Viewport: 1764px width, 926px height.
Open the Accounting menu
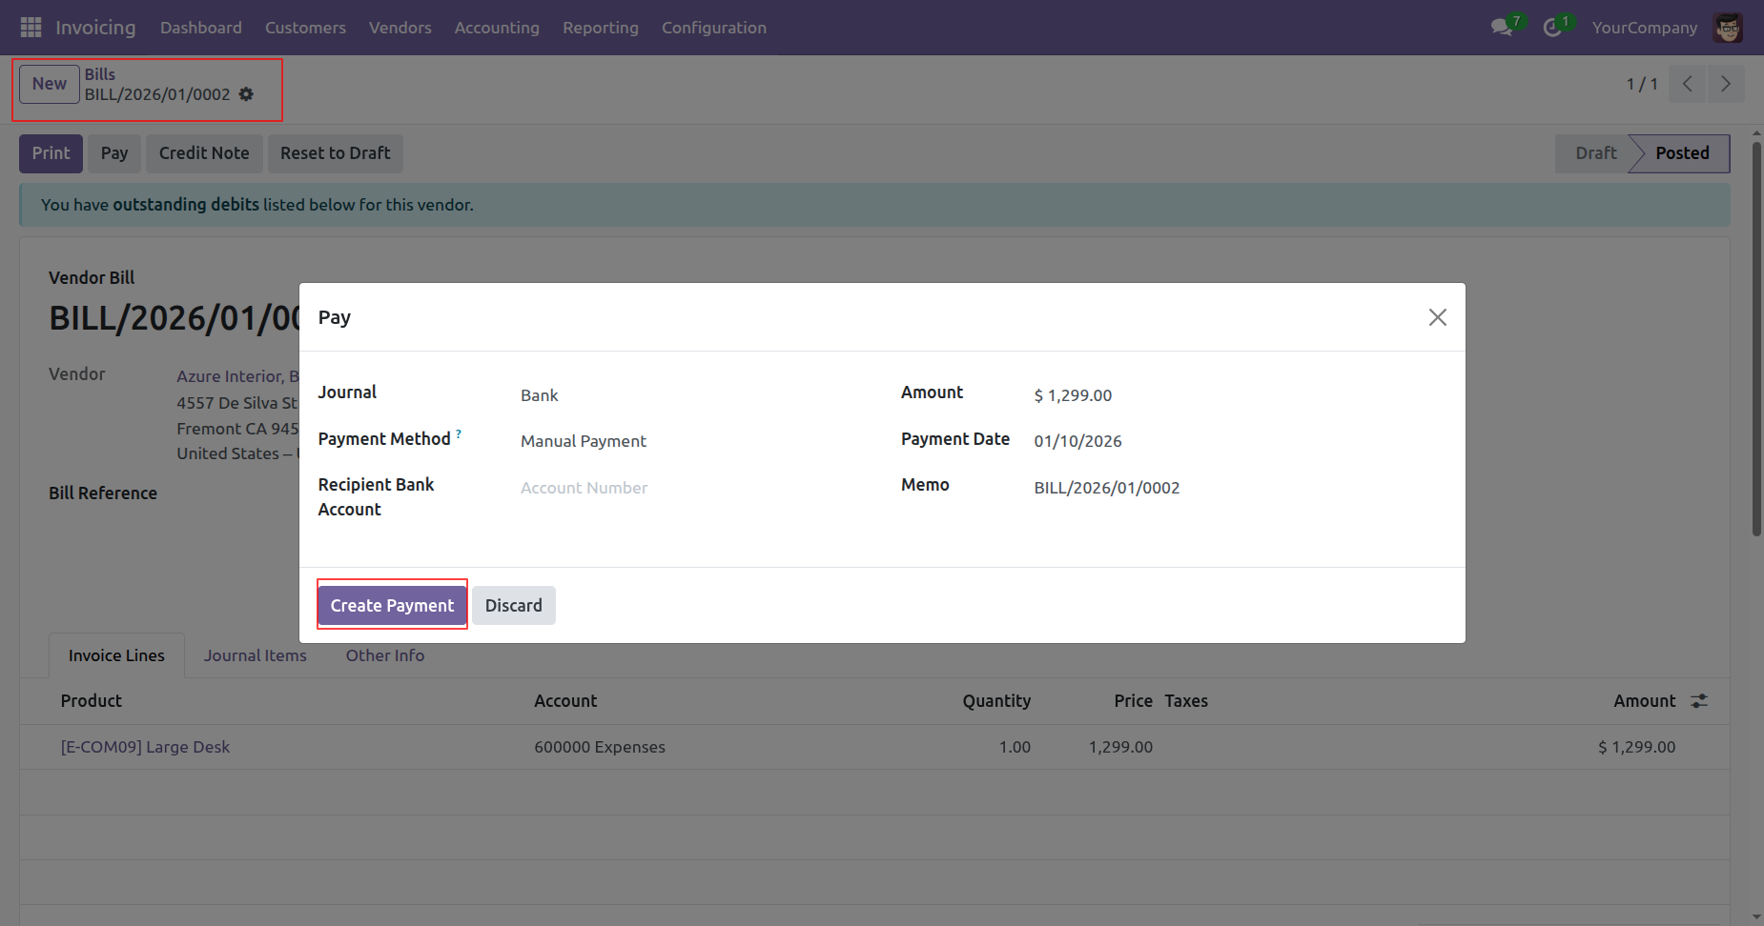pos(496,28)
